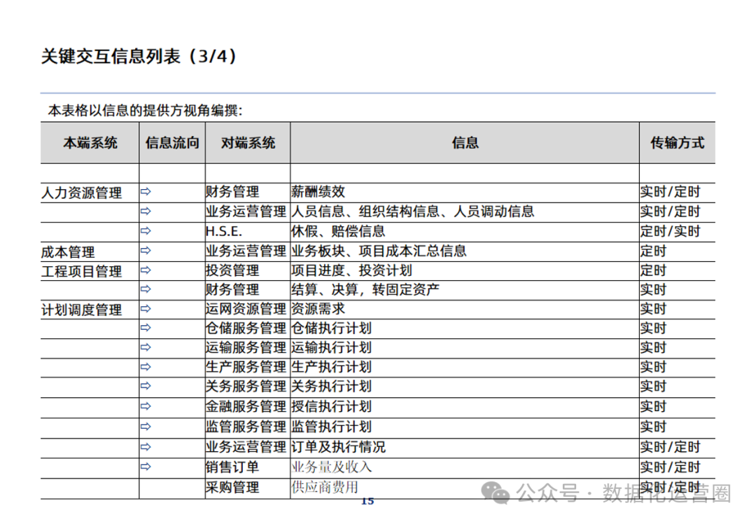Click 定时/实时 in the H.S.E. row
Image resolution: width=756 pixels, height=524 pixels.
tap(670, 231)
